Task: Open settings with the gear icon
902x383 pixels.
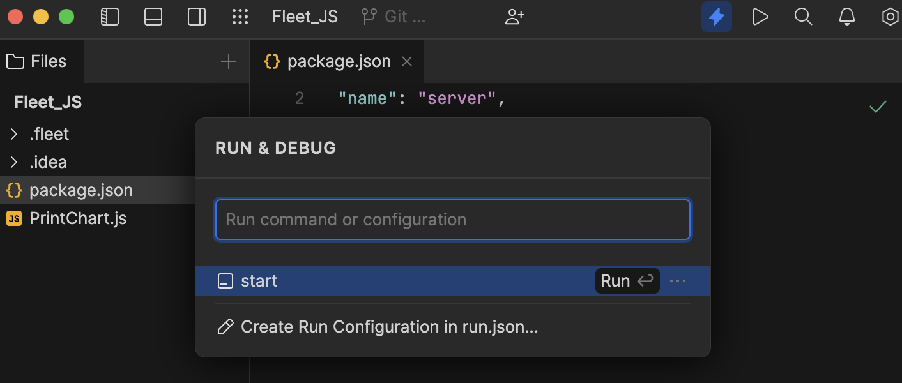Action: pyautogui.click(x=890, y=17)
